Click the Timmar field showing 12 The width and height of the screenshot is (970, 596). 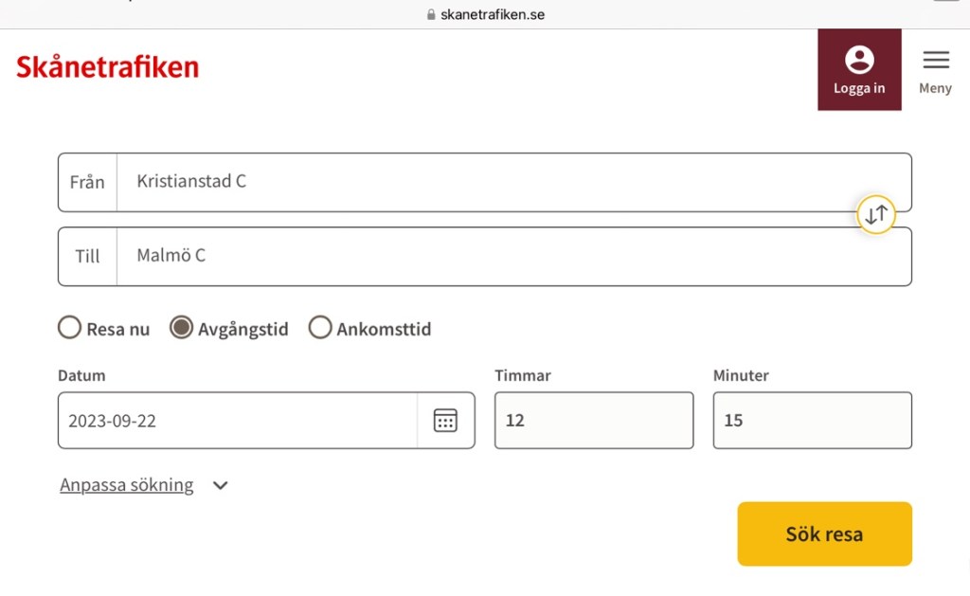point(593,421)
